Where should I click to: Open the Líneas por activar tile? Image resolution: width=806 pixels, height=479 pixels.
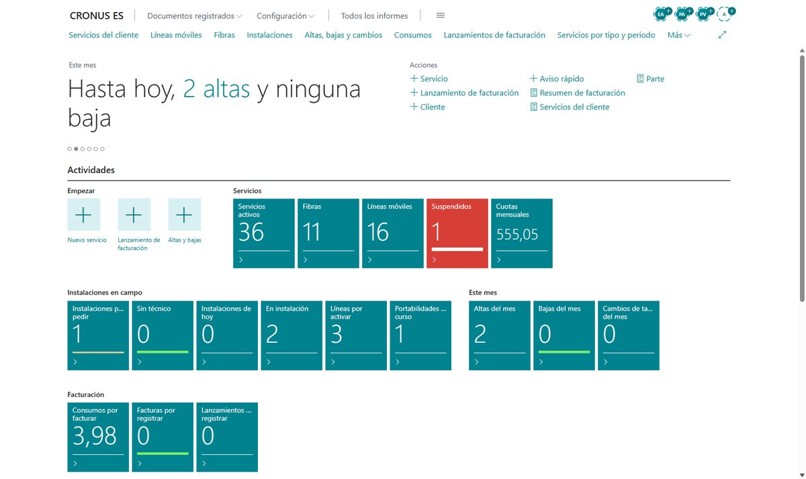(356, 335)
